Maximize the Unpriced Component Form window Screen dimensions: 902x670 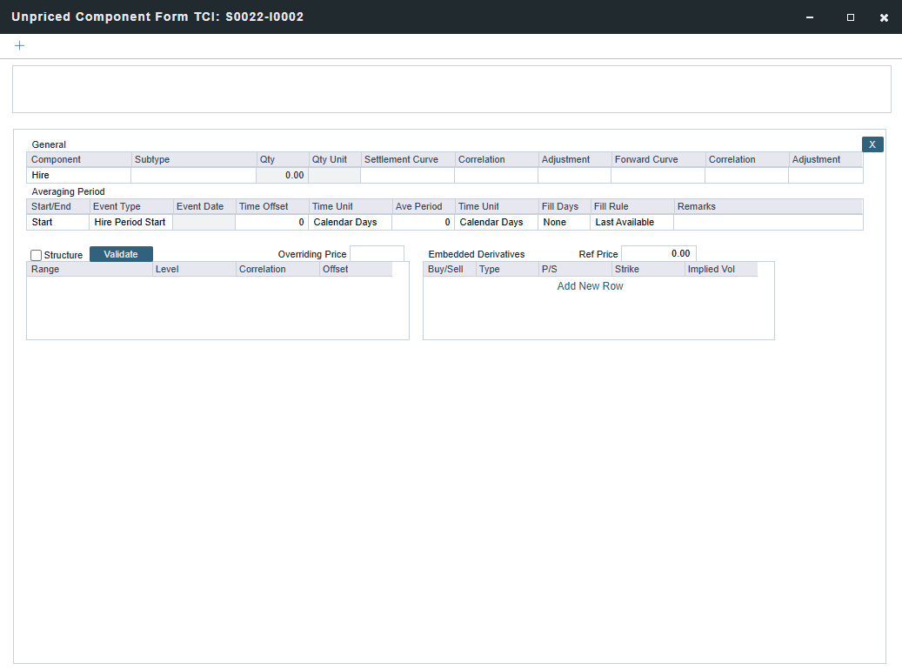(850, 17)
